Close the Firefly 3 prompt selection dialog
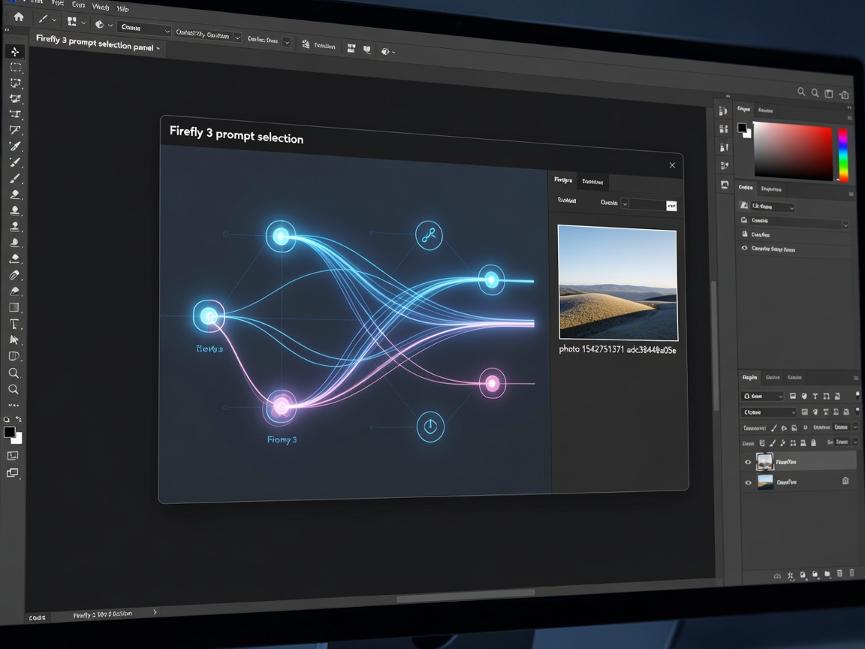This screenshot has height=649, width=865. [x=672, y=165]
